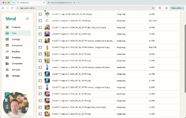Screen dimensions: 186x118
Task: Open the Finish update menu dots
Action: (183, 8)
